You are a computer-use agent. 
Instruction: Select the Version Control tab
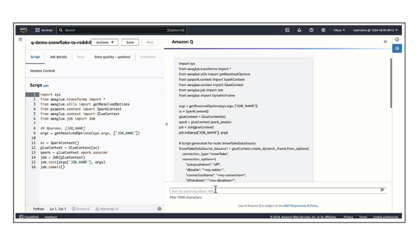(x=43, y=71)
